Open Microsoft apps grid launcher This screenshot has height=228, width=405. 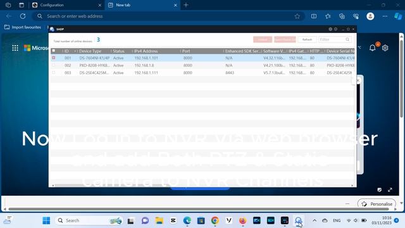[x=15, y=48]
